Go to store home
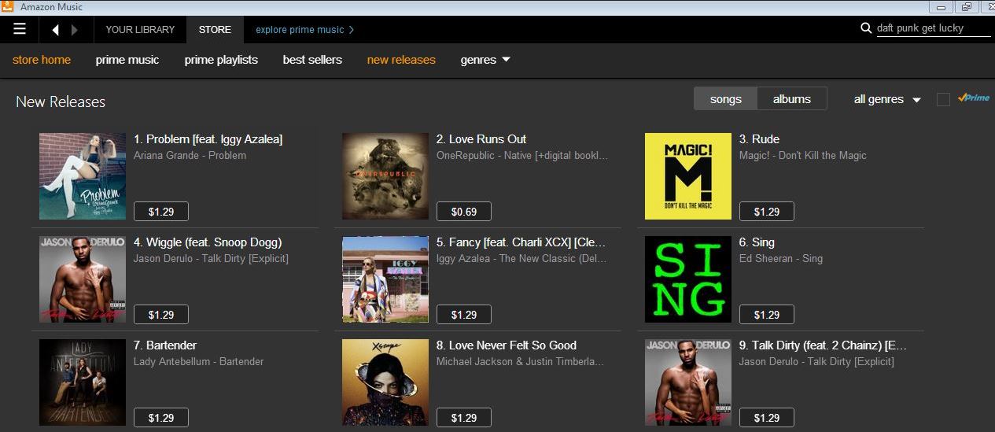 [42, 60]
